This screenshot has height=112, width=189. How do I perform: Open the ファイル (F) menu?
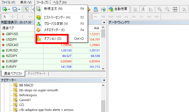tap(8, 2)
